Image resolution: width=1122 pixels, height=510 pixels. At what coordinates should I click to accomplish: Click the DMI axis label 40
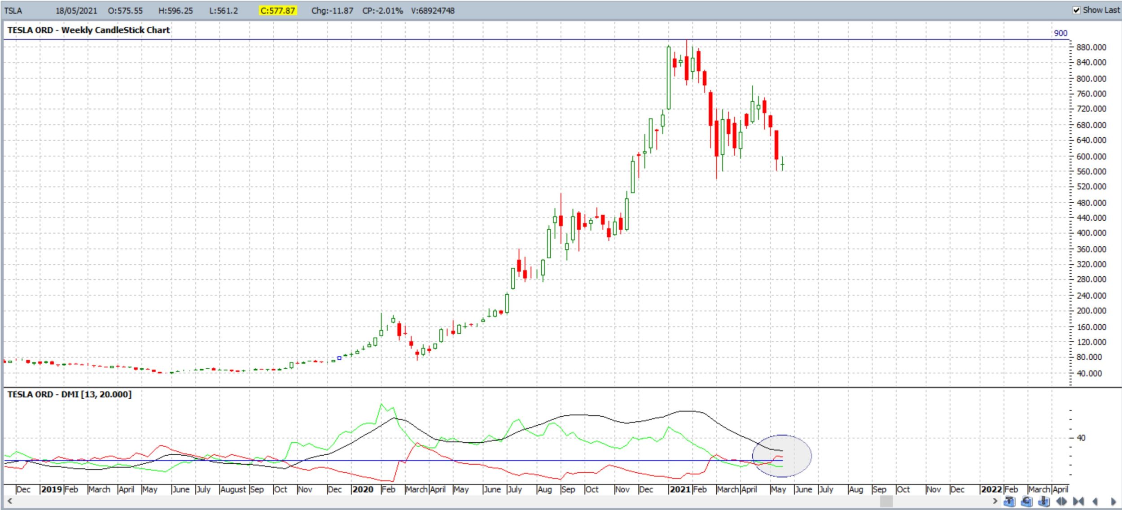(1081, 438)
